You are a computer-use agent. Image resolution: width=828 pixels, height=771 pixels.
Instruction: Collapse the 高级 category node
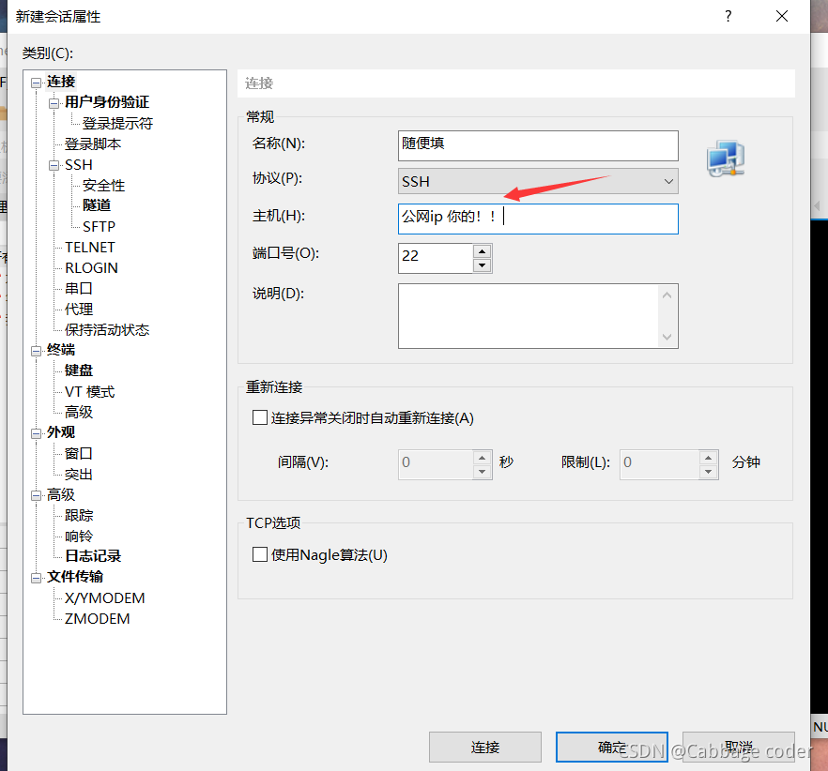coord(36,495)
